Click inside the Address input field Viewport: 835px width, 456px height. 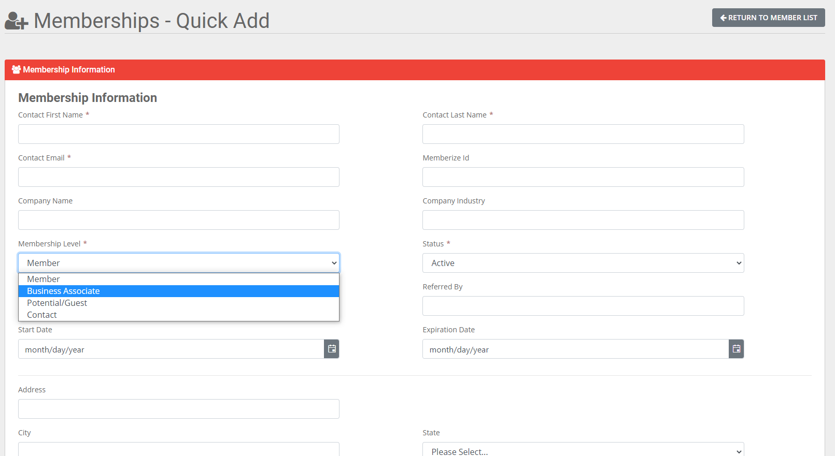(x=178, y=409)
